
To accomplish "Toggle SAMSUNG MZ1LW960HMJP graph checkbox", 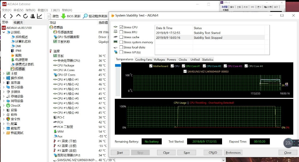I will pos(185,71).
